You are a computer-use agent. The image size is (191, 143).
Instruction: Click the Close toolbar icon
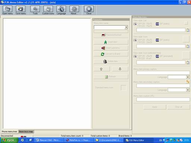click(89, 9)
